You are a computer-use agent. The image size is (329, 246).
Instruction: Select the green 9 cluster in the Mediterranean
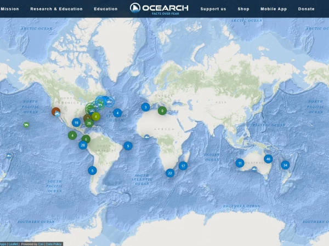tap(162, 110)
